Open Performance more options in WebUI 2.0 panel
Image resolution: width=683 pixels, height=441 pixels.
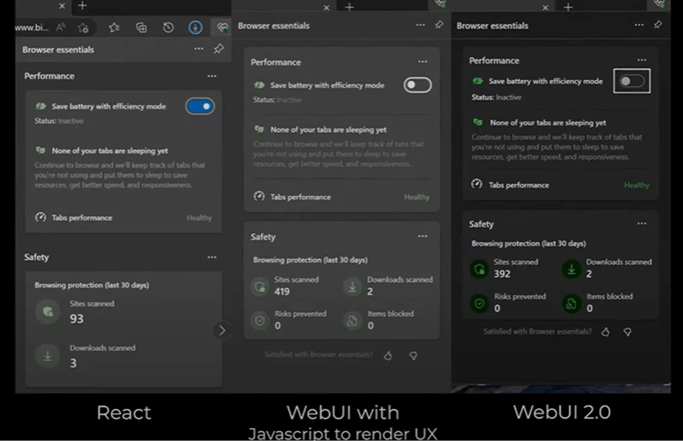pyautogui.click(x=642, y=60)
